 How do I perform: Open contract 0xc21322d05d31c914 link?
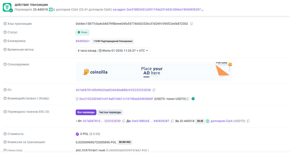coord(116,99)
